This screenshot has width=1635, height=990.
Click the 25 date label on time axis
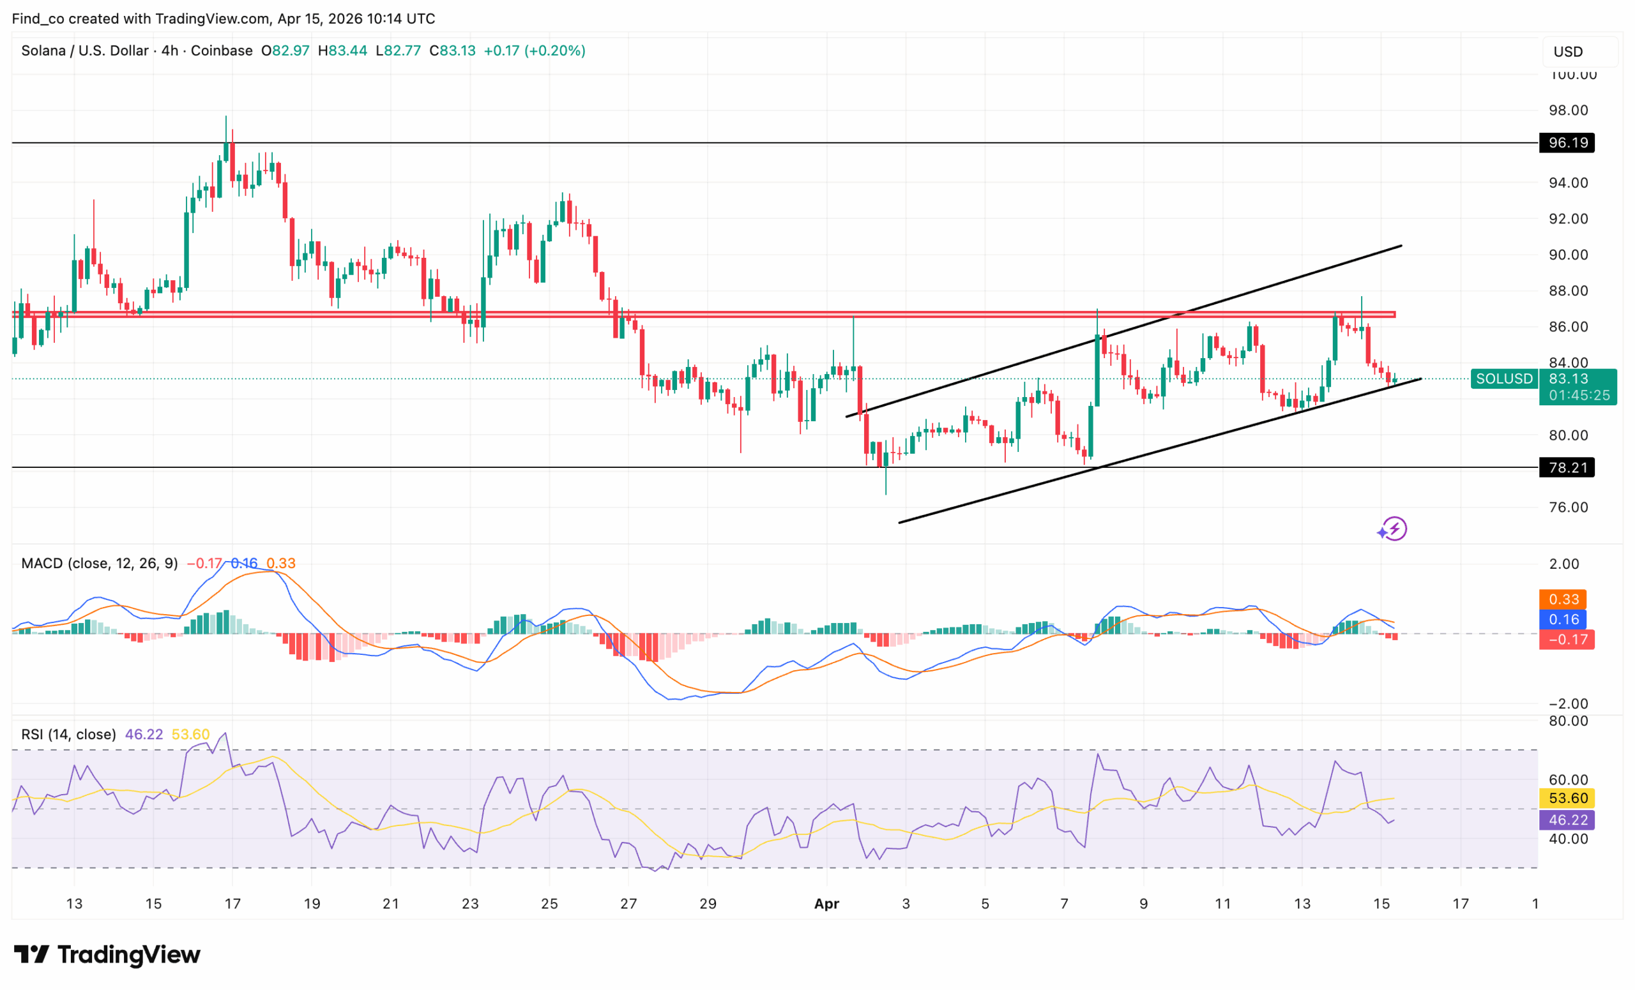point(549,903)
